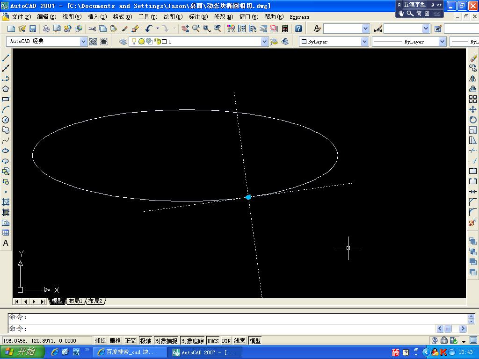The width and height of the screenshot is (479, 359).
Task: Toggle 对象捕捉 object snap in status bar
Action: [x=166, y=341]
